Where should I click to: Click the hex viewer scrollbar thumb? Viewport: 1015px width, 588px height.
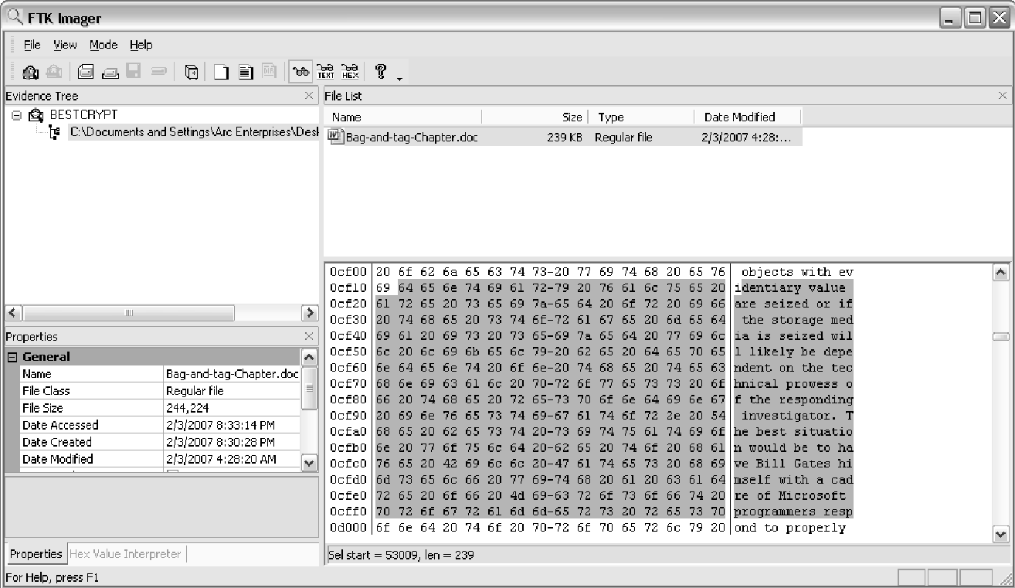pos(1000,337)
